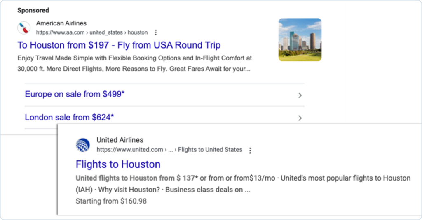This screenshot has width=422, height=220.
Task: Click the American Airlines logo icon
Action: [23, 28]
